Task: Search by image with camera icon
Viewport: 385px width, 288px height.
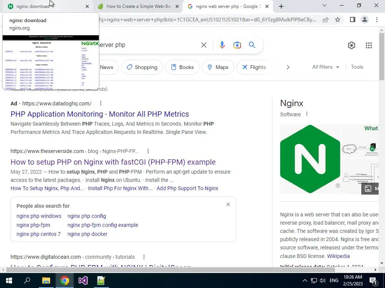Action: (x=237, y=45)
